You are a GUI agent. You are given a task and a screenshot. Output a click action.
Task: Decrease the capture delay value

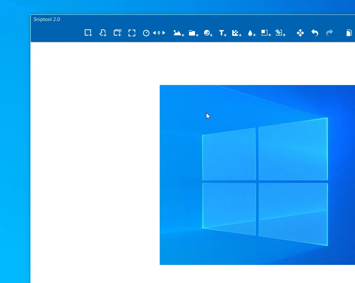click(154, 33)
